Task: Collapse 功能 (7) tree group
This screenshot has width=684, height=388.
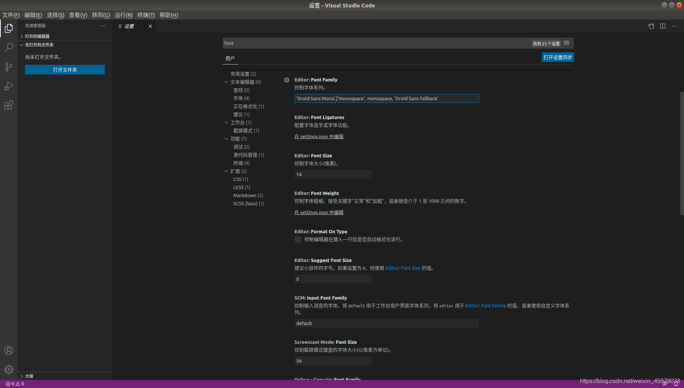Action: point(226,139)
